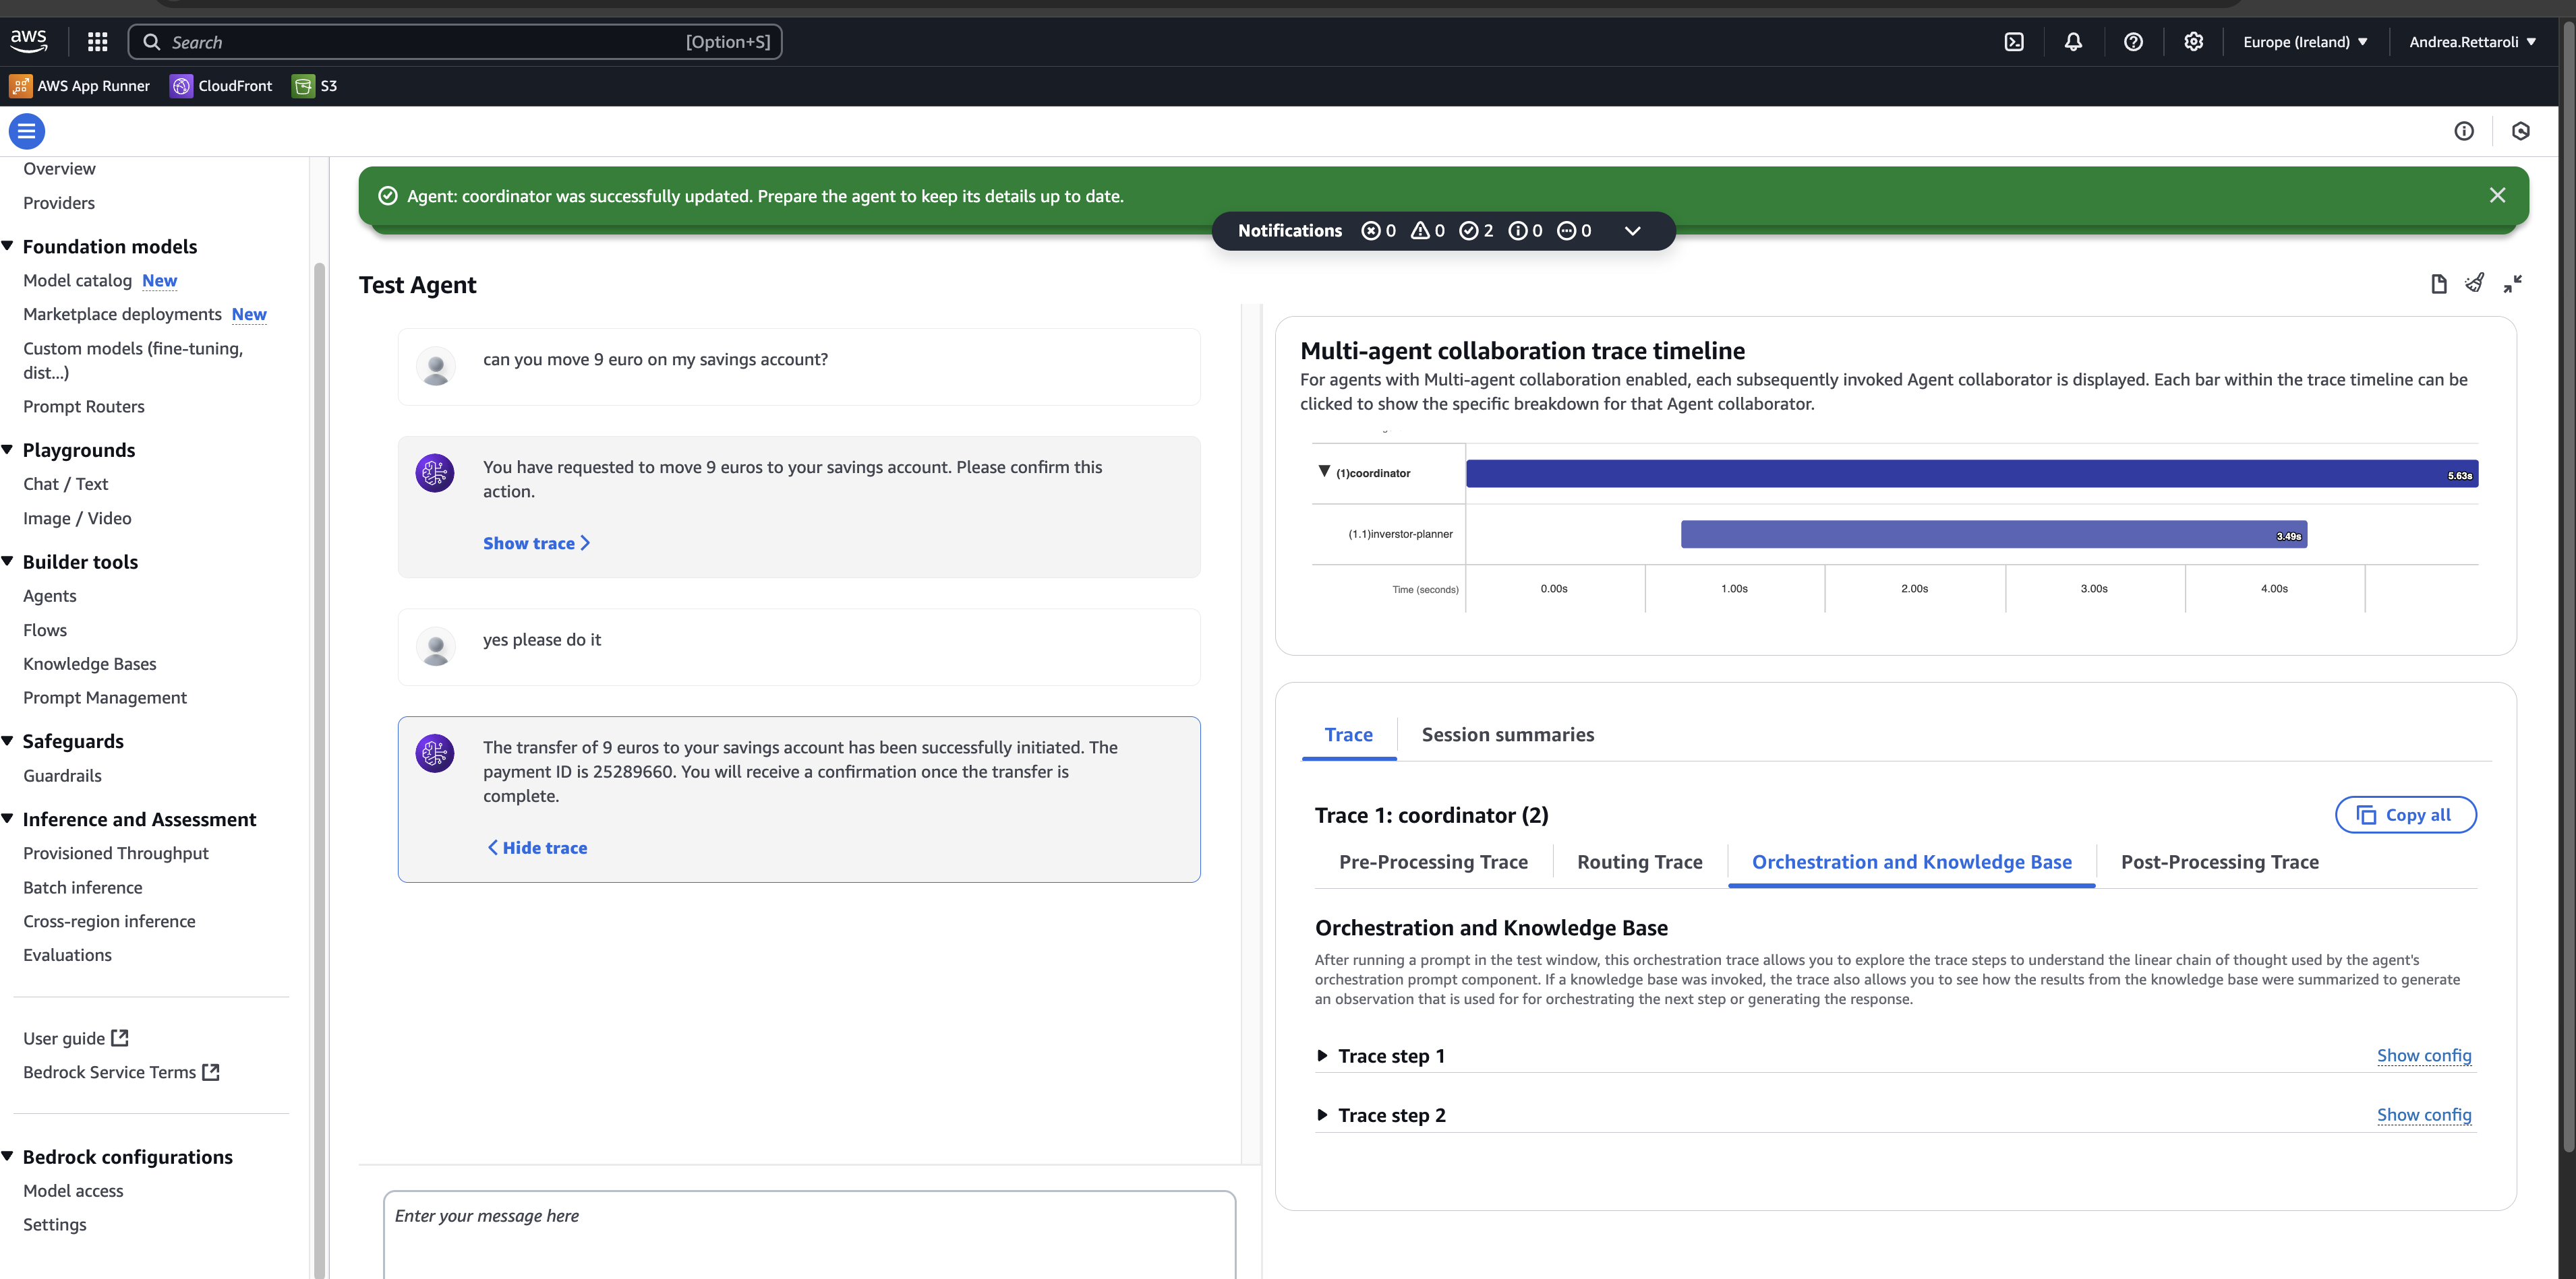Click the Copy all button
This screenshot has width=2576, height=1279.
point(2405,815)
